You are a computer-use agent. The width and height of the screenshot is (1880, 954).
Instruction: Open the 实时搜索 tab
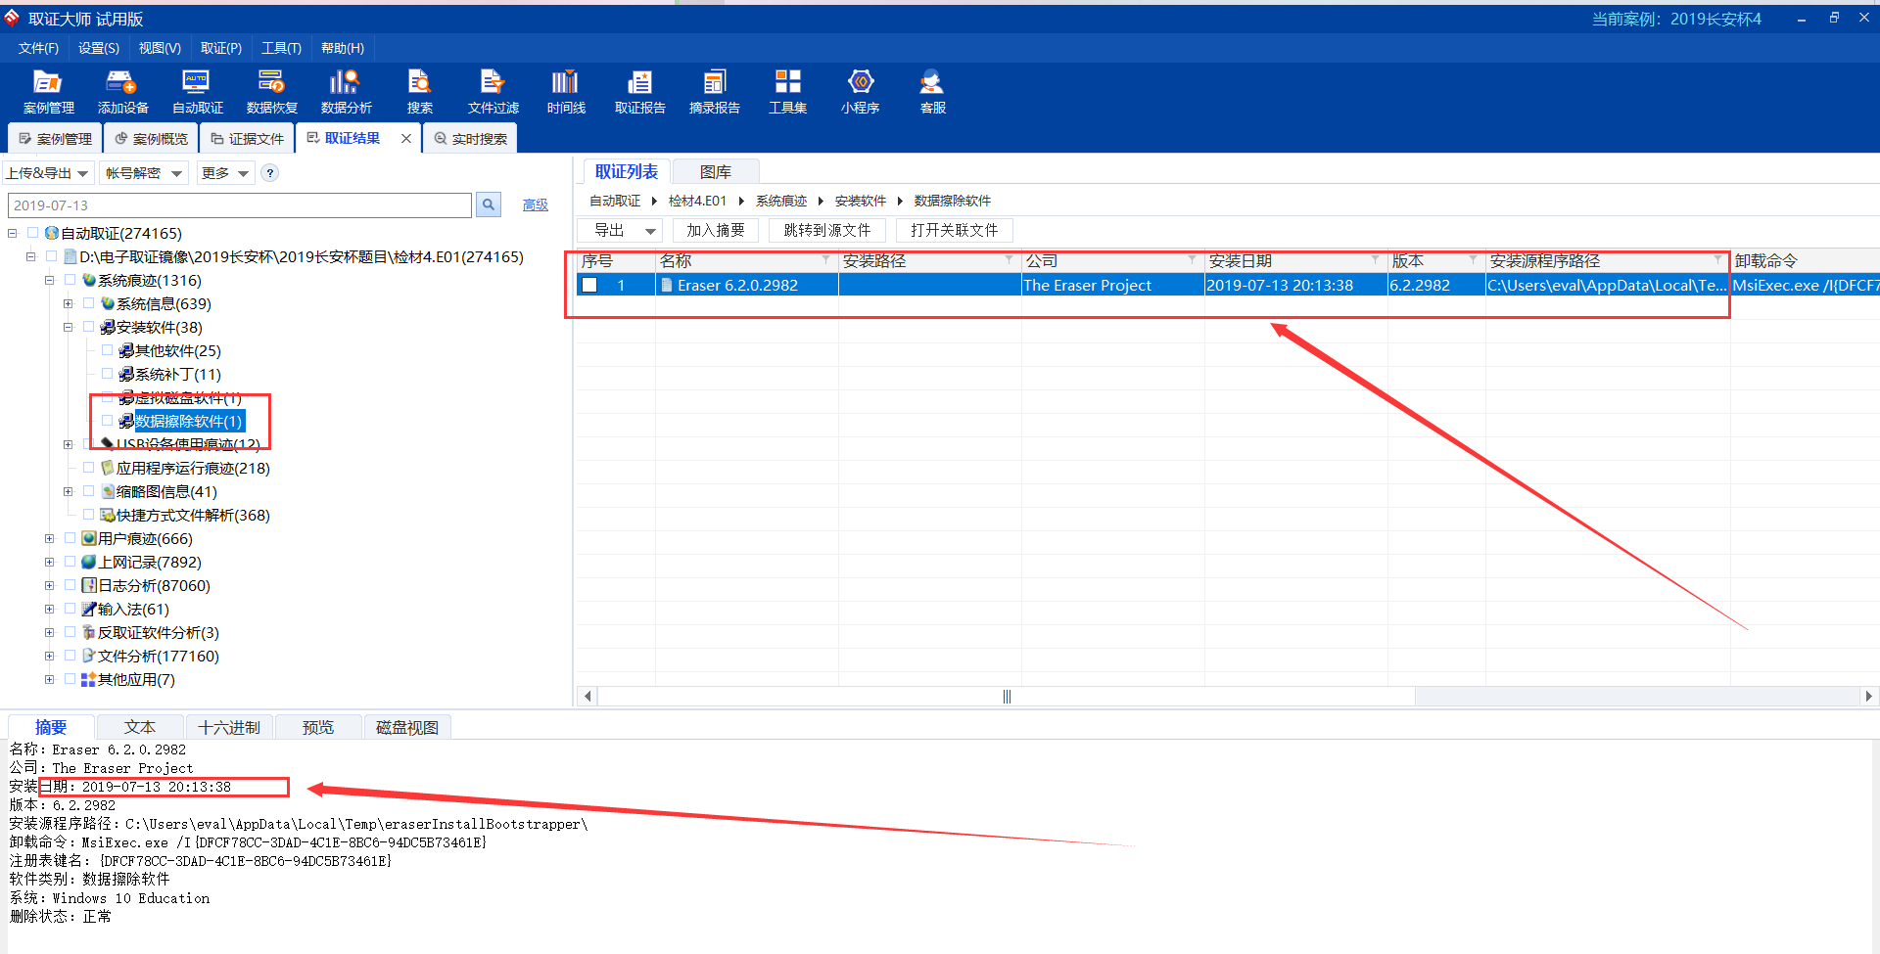click(471, 139)
